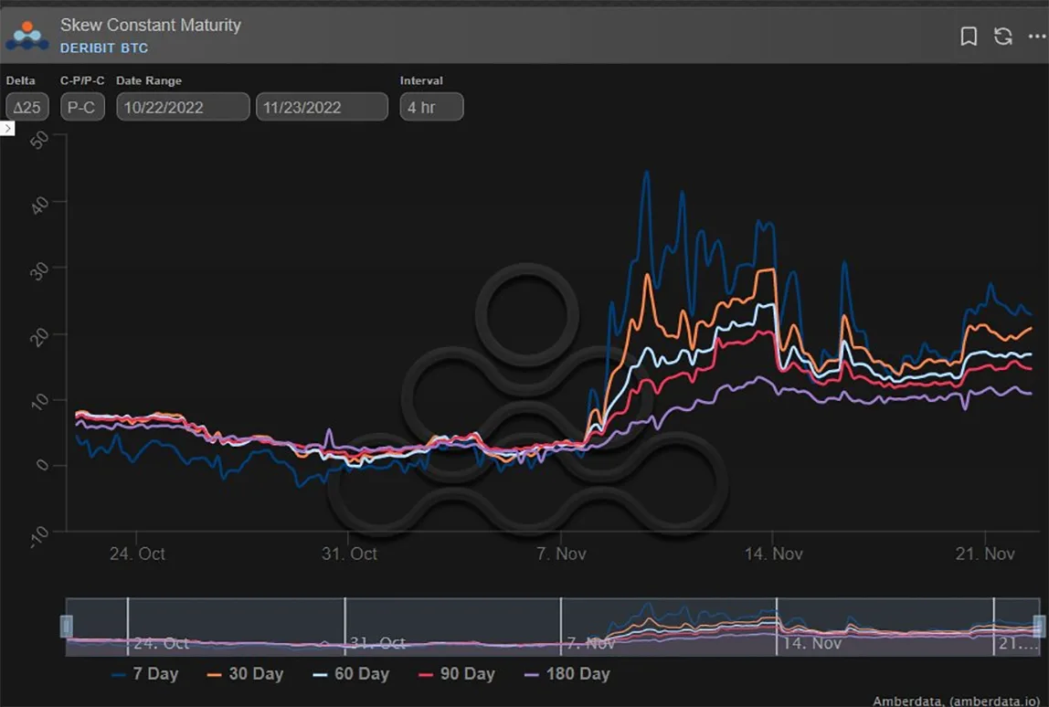1049x707 pixels.
Task: Click the -10 value on the y-axis
Action: [x=38, y=536]
